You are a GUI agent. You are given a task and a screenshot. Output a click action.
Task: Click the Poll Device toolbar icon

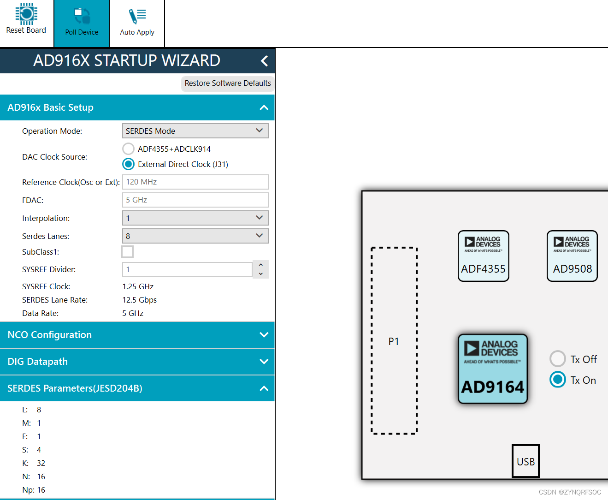coord(82,16)
